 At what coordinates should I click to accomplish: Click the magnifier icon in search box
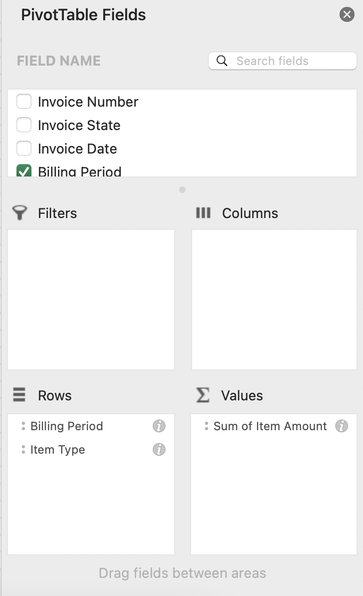point(222,61)
